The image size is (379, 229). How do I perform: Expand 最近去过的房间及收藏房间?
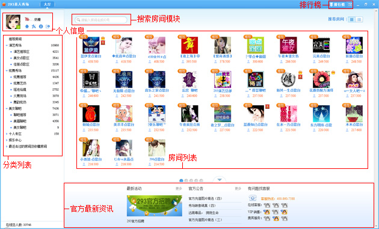pyautogui.click(x=7, y=147)
